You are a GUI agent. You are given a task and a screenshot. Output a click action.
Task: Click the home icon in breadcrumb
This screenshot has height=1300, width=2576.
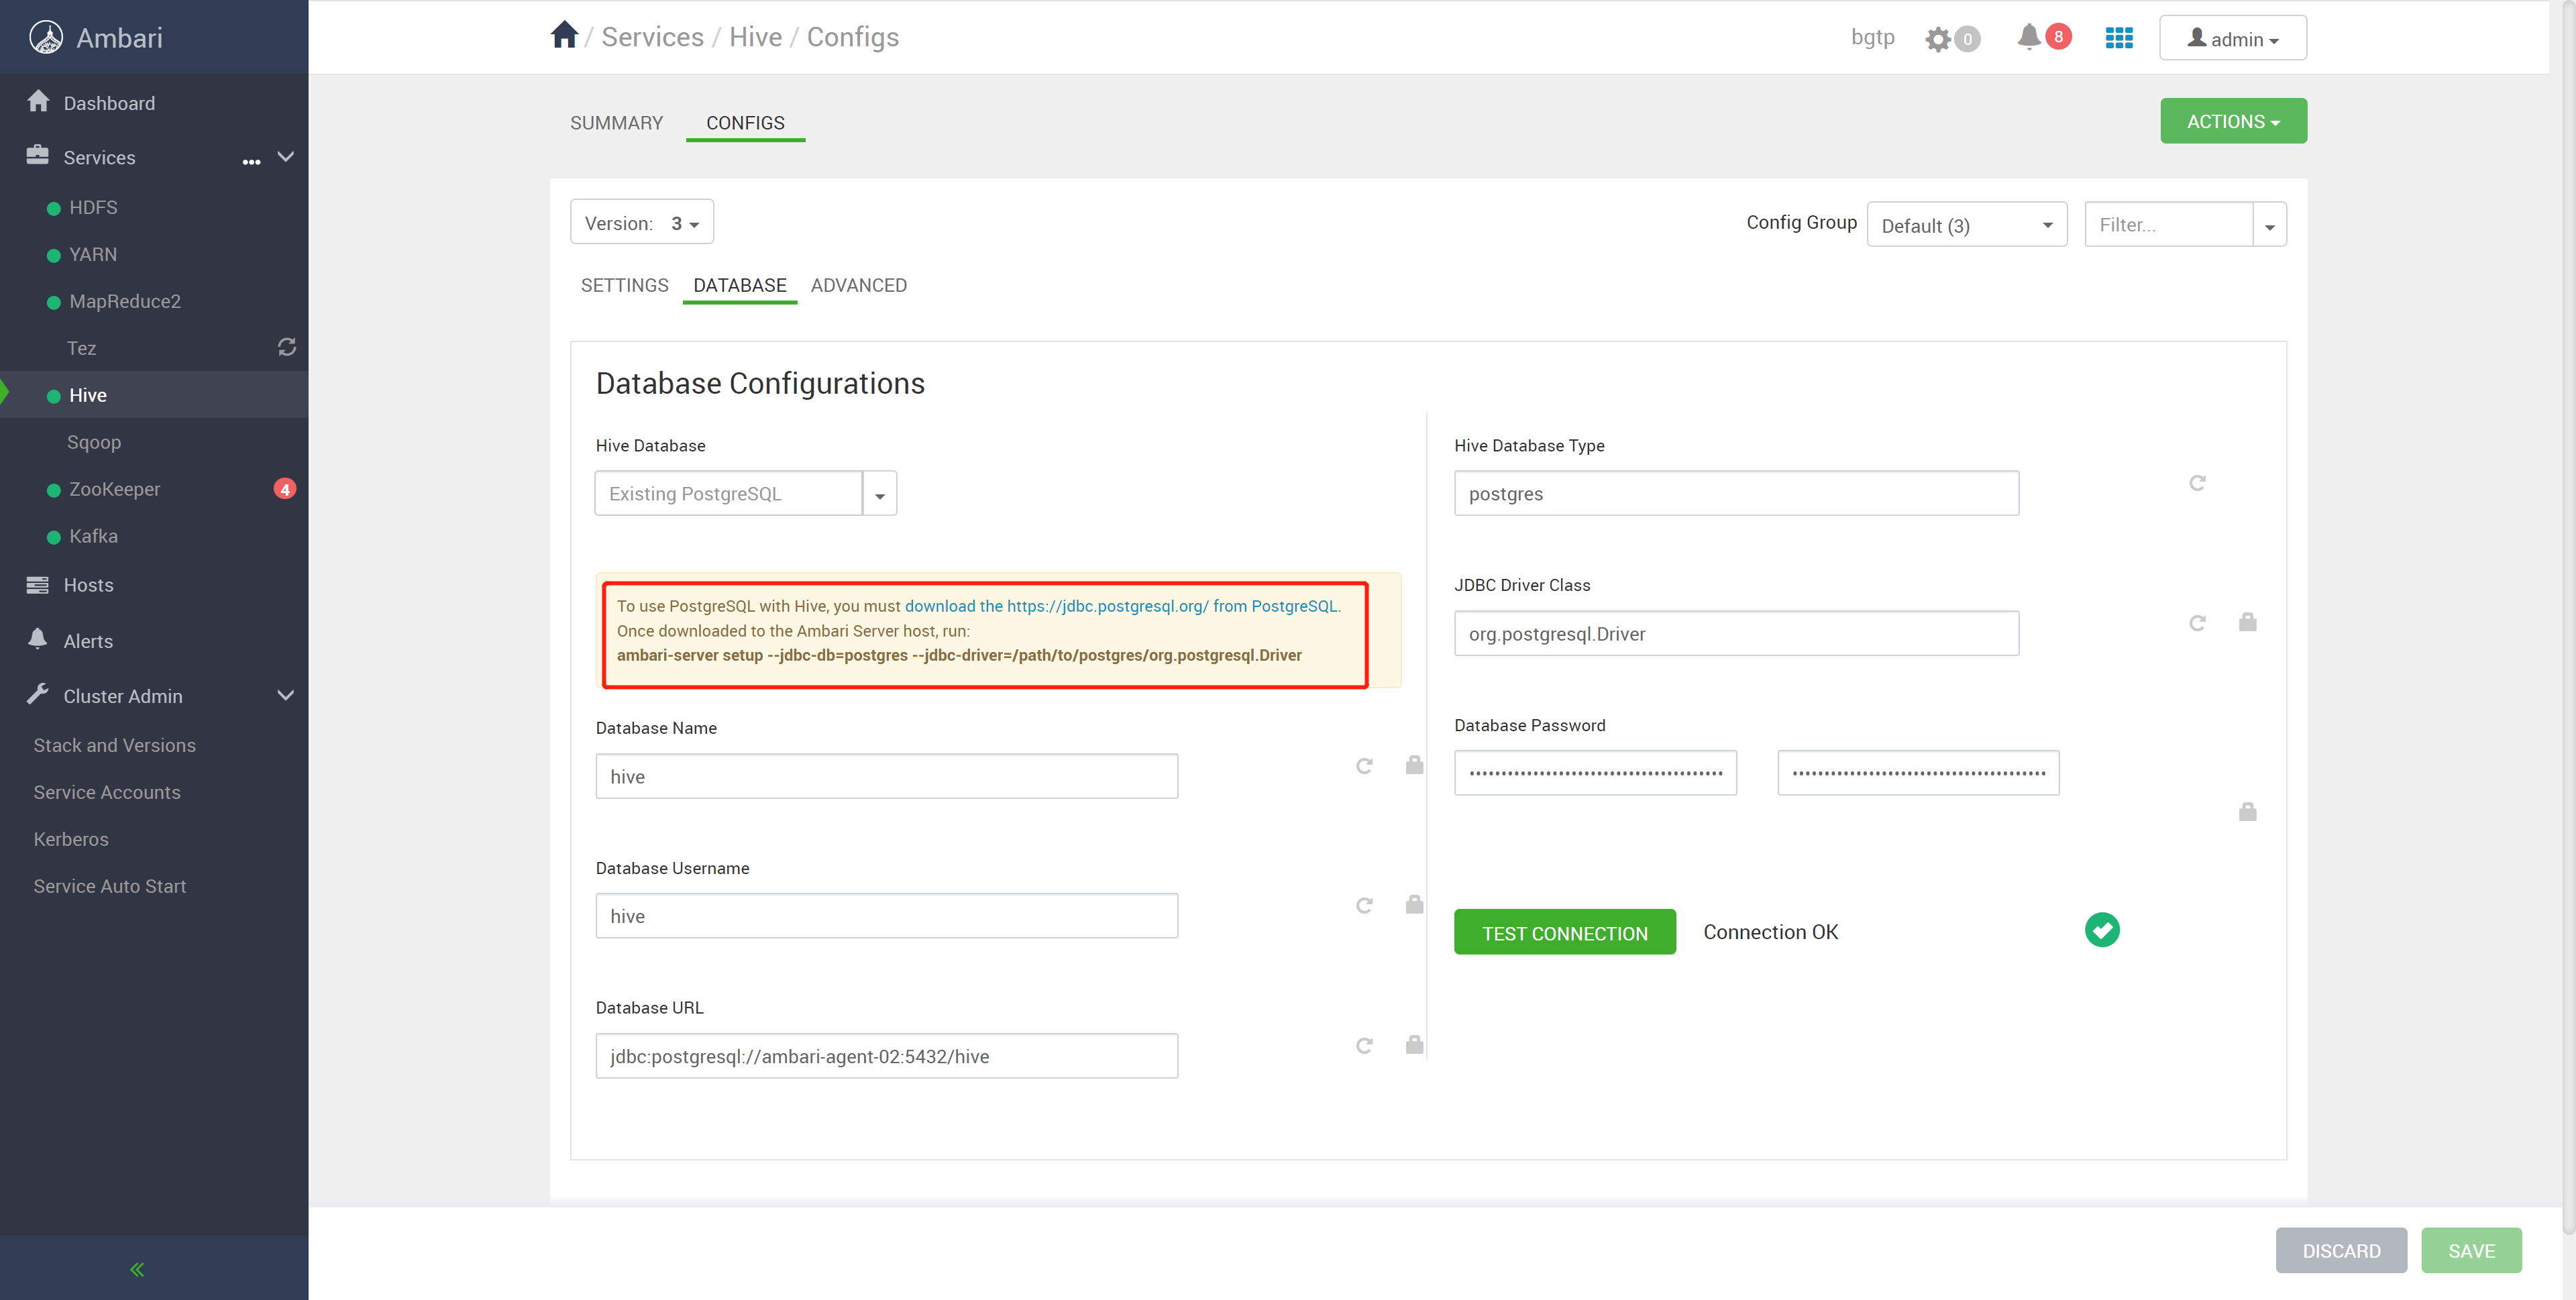coord(564,36)
